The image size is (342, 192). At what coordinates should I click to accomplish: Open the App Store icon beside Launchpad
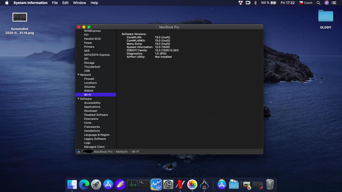point(108,184)
